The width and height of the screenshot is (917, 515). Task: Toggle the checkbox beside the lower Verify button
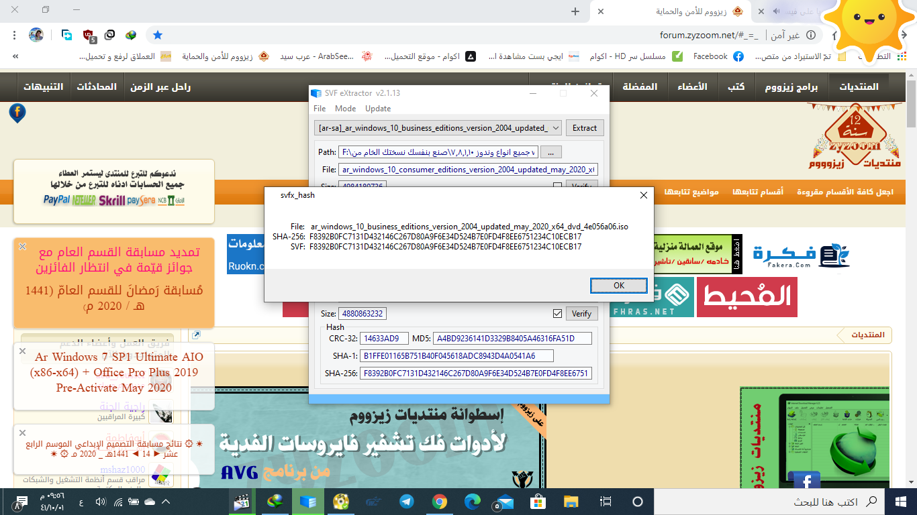(x=557, y=313)
